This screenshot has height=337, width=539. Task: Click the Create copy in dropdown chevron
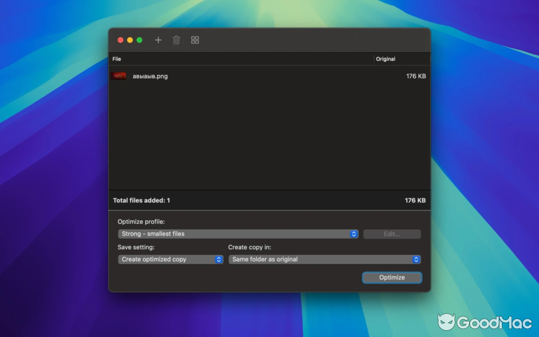[x=416, y=259]
